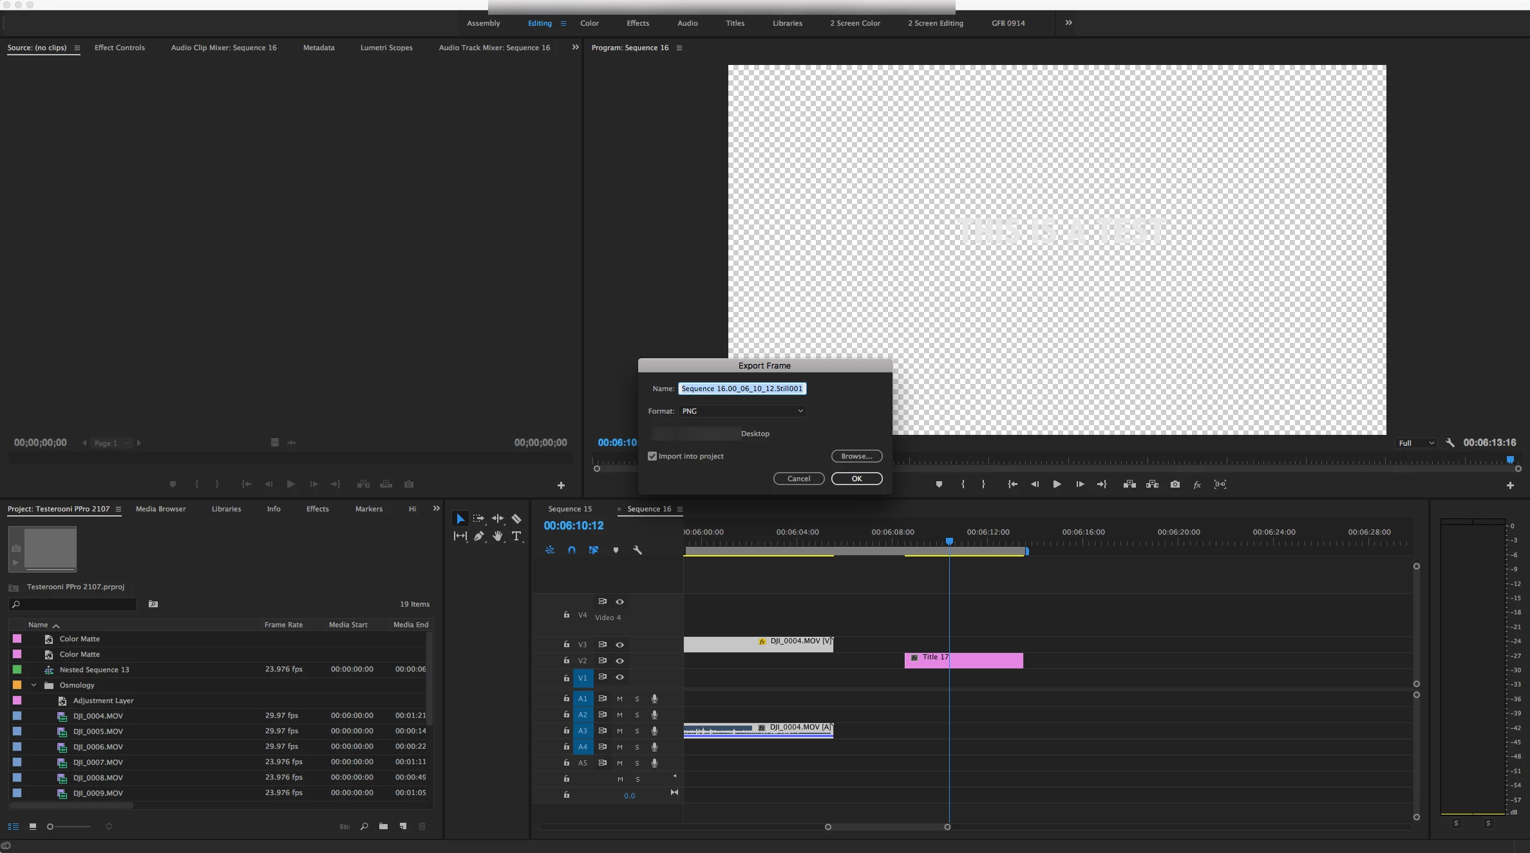The image size is (1530, 853).
Task: Click the Export Frame camera icon
Action: (1175, 484)
